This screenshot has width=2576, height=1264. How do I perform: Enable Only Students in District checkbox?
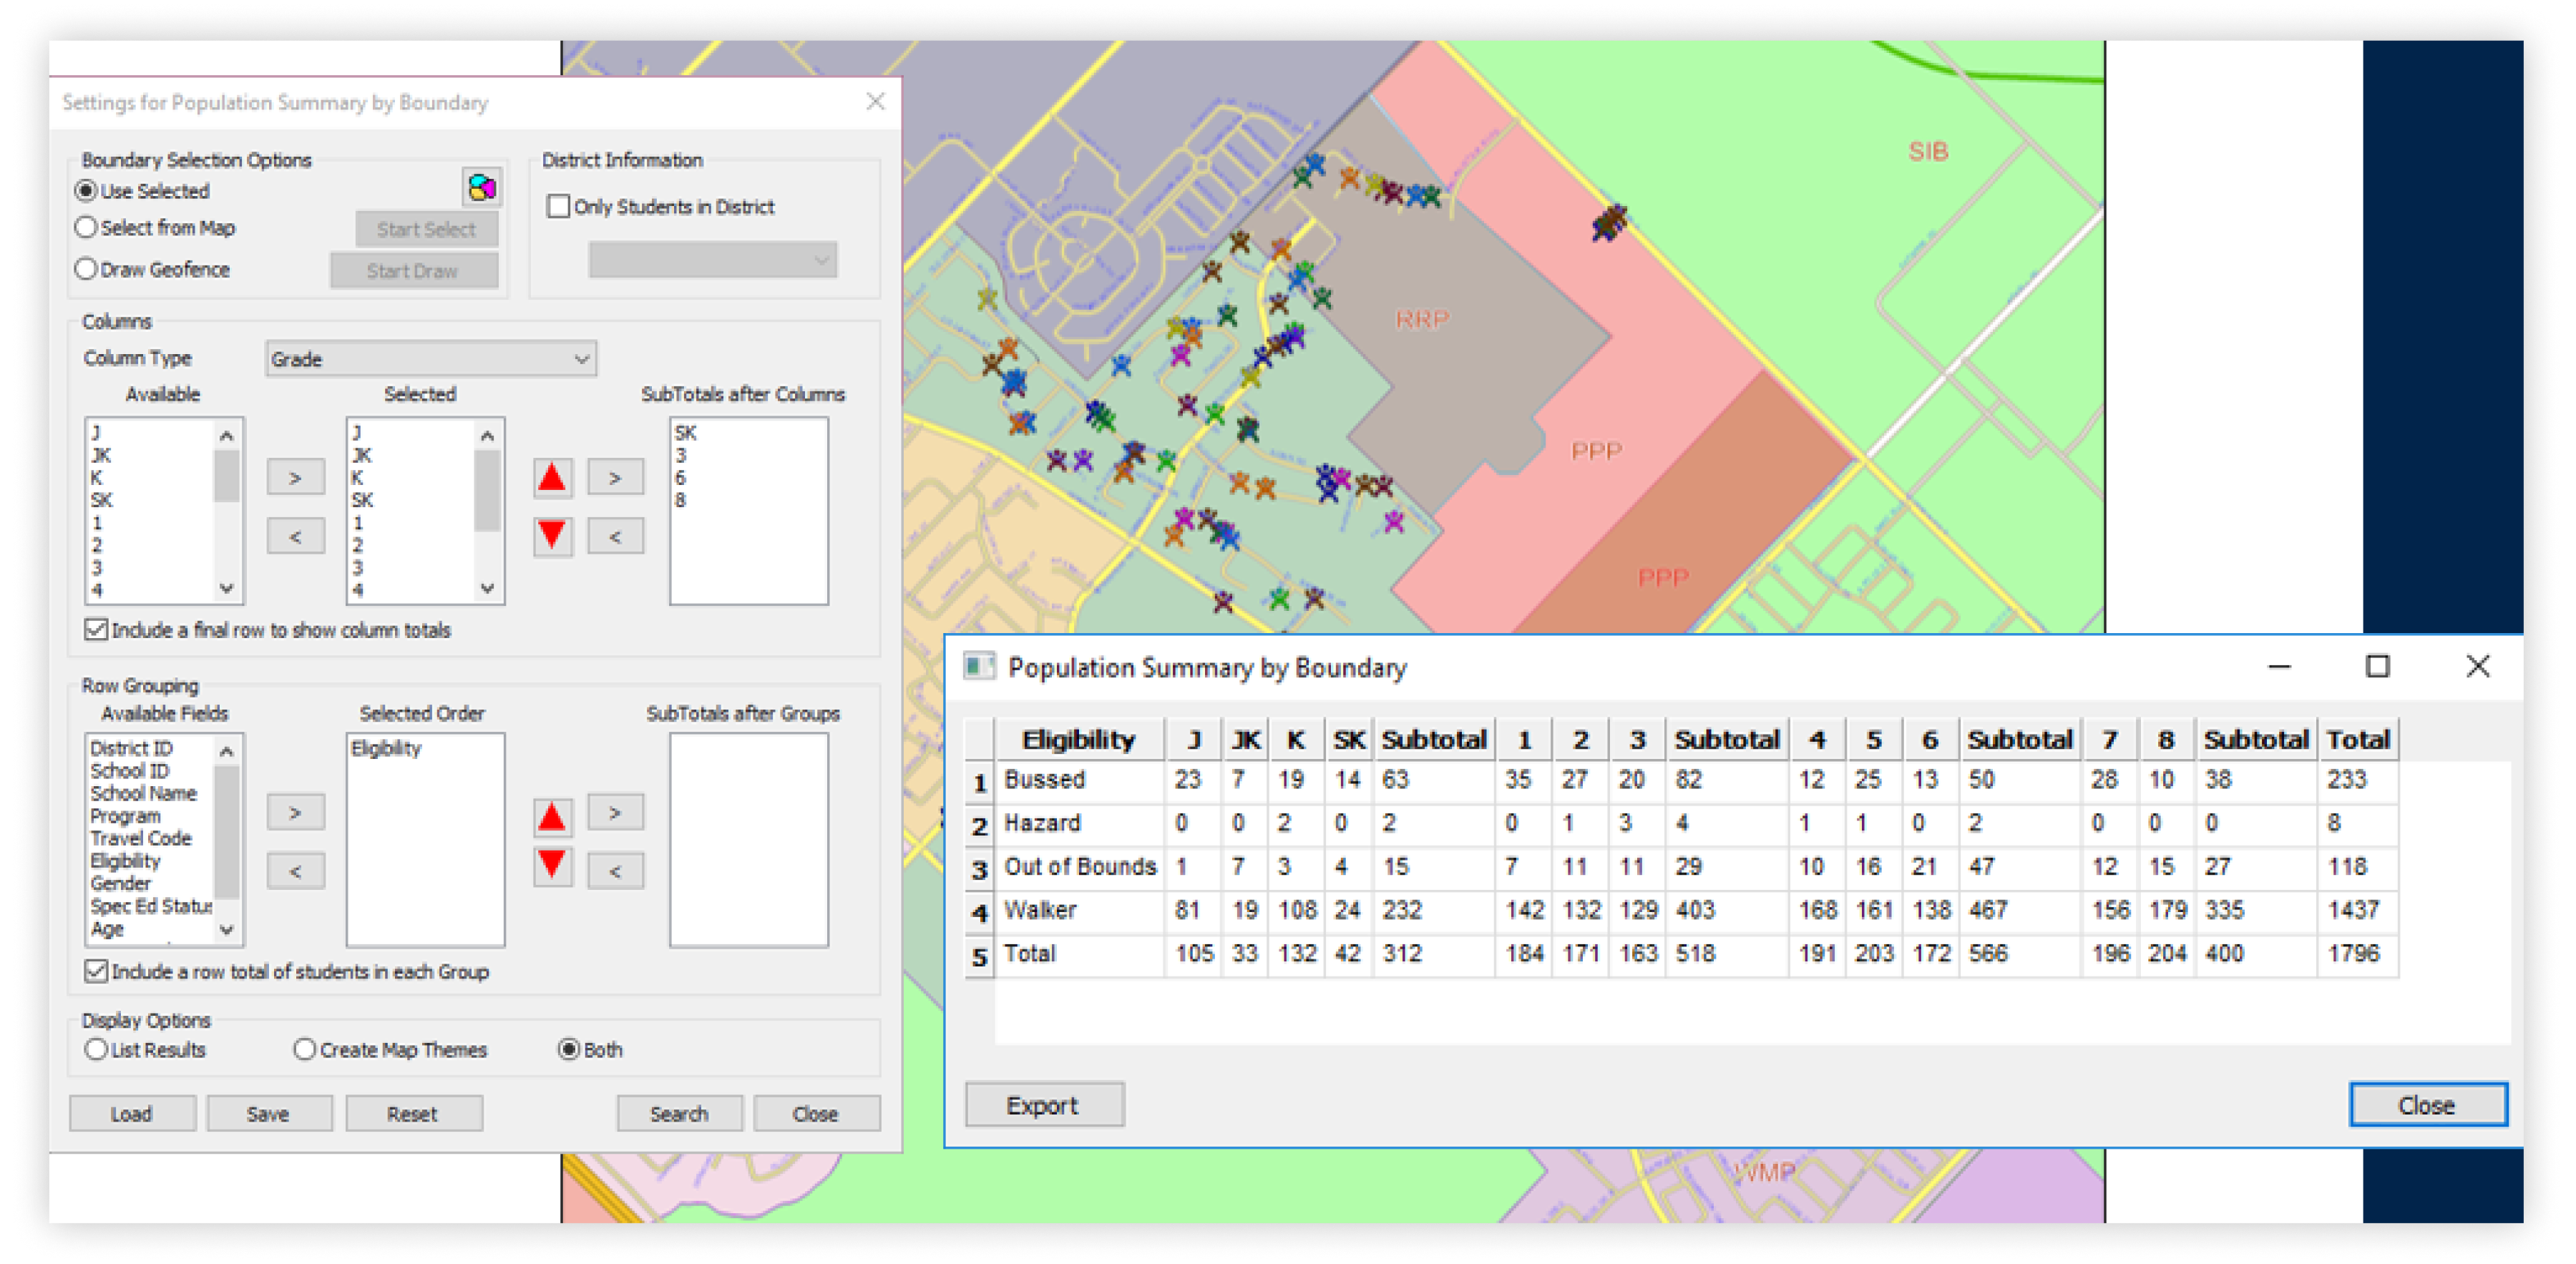(x=558, y=207)
